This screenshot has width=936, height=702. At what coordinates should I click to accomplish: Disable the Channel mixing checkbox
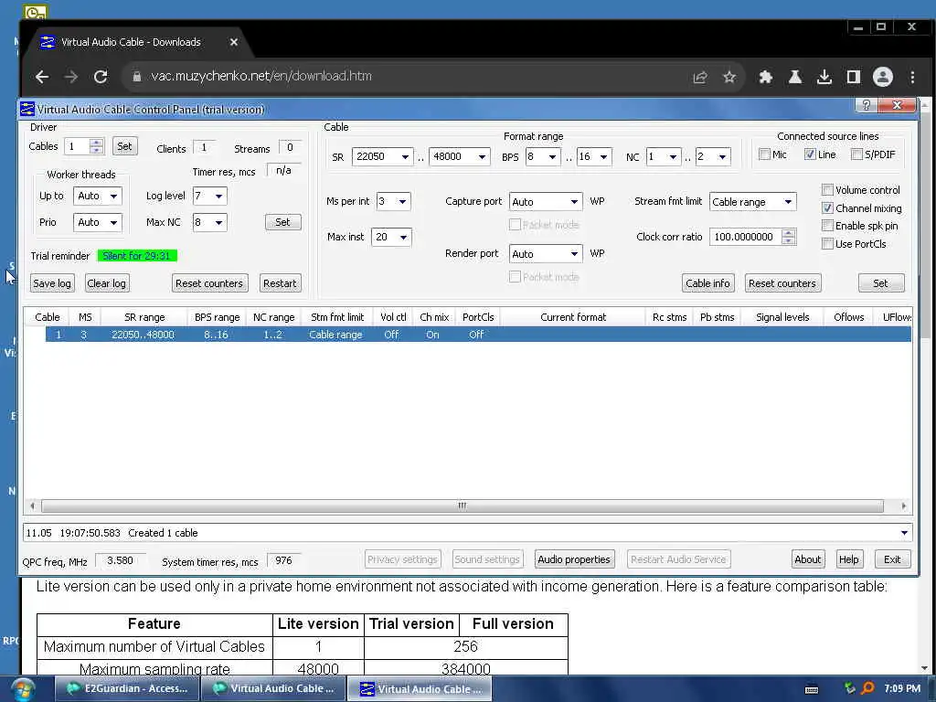tap(827, 208)
